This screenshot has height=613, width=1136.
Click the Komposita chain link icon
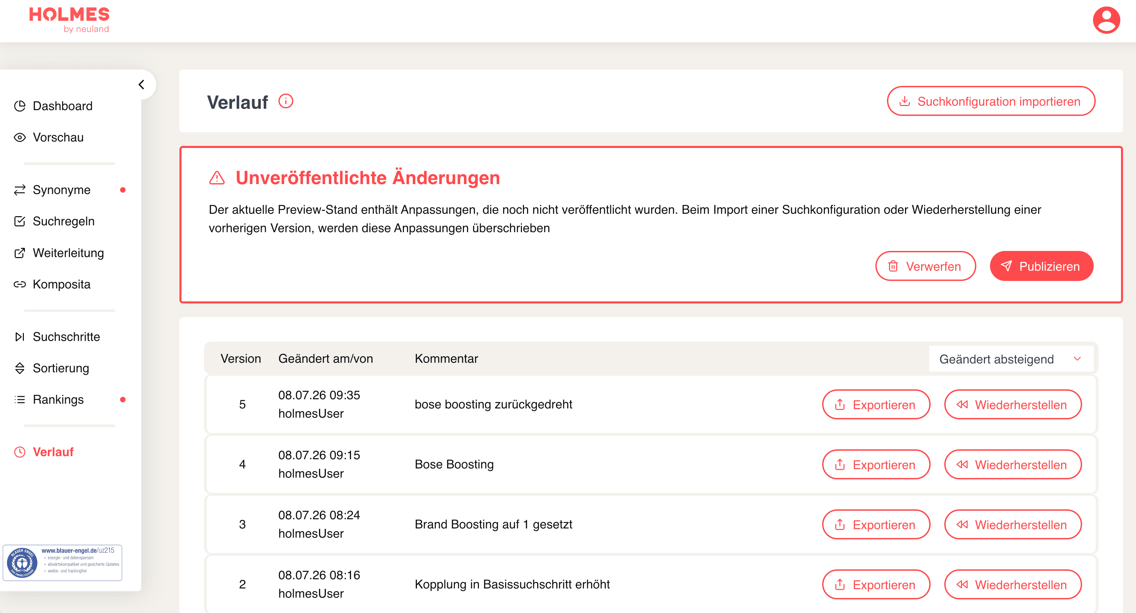pos(20,284)
